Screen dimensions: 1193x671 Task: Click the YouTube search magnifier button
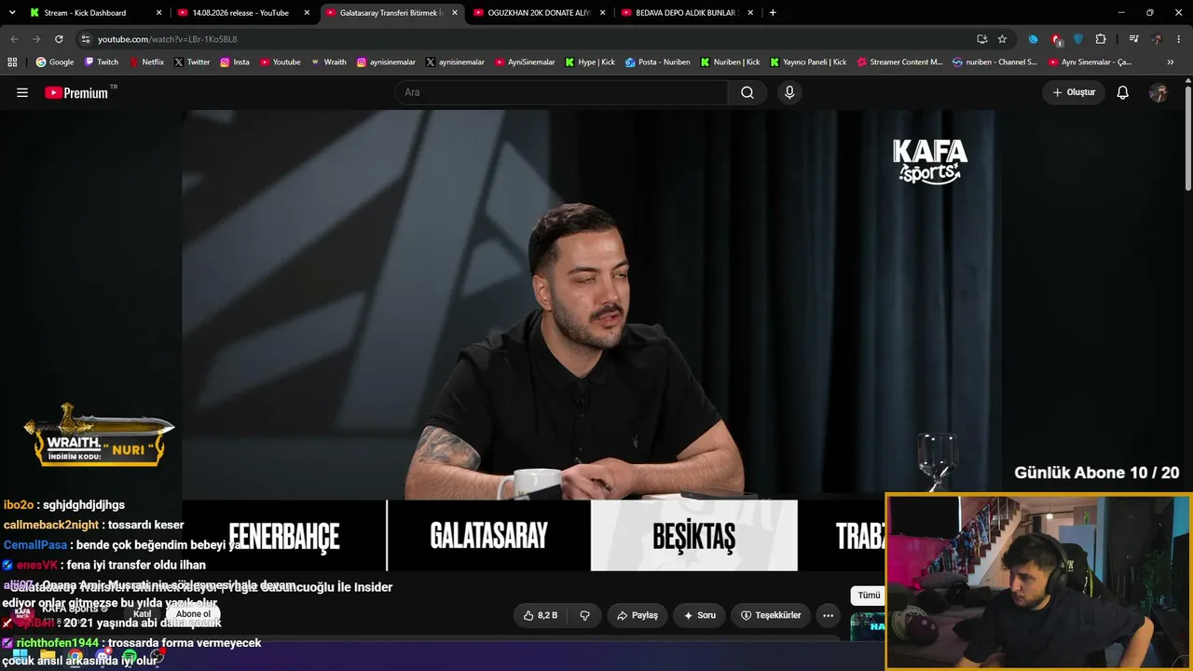(747, 92)
